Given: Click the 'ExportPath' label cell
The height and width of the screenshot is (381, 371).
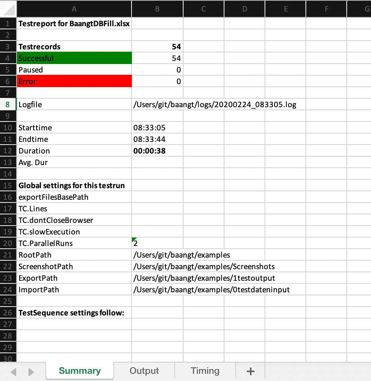Looking at the screenshot, I should pos(74,278).
